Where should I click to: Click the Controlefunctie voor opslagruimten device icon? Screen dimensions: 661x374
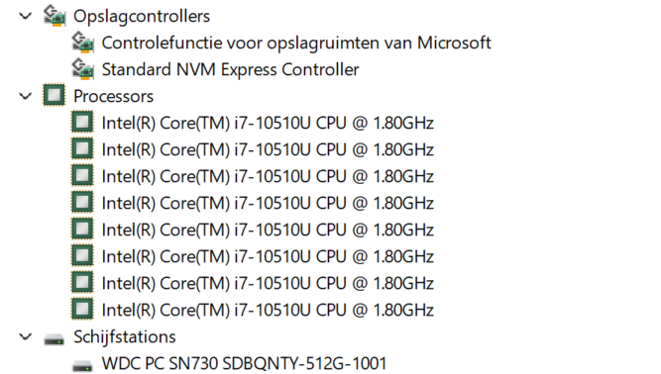point(82,43)
